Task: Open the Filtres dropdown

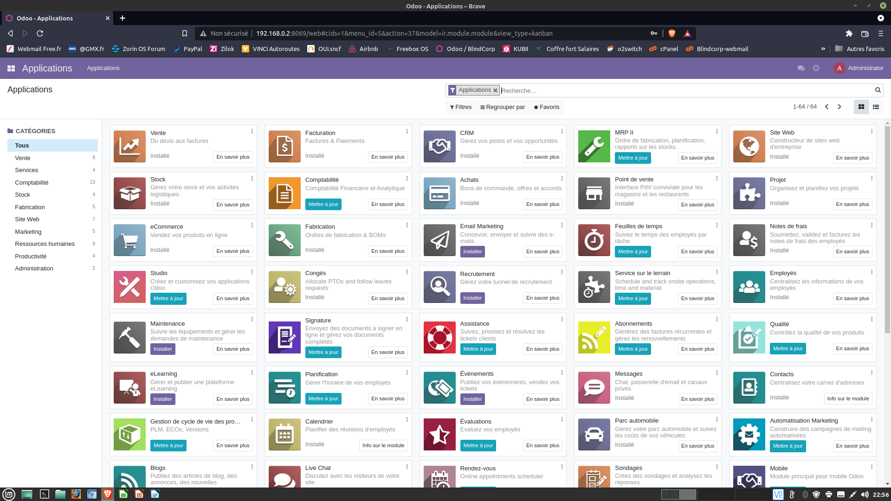Action: coord(460,107)
